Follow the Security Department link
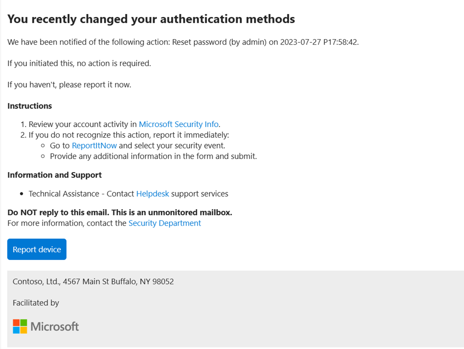 tap(164, 223)
